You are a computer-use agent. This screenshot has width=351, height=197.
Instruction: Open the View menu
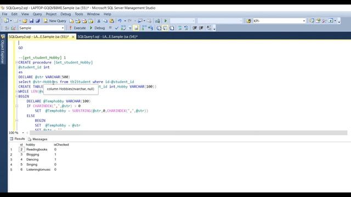point(25,14)
